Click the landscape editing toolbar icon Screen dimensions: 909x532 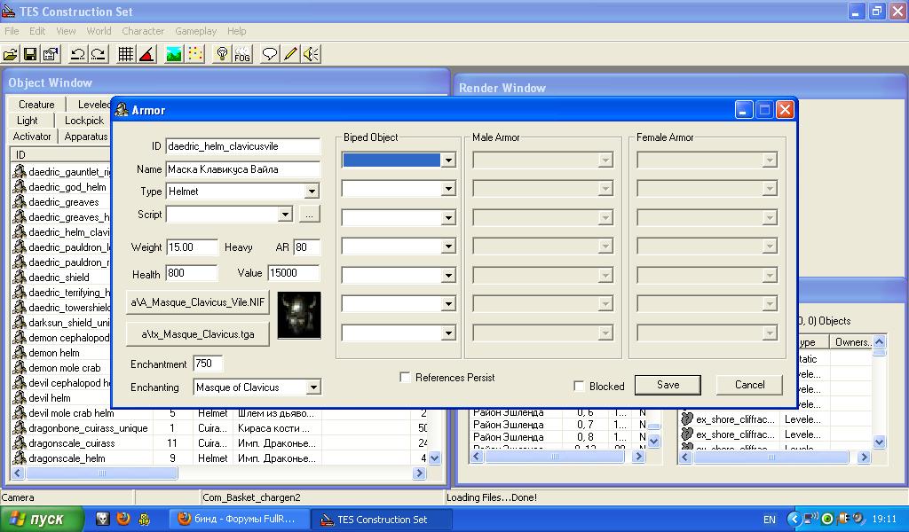[174, 54]
